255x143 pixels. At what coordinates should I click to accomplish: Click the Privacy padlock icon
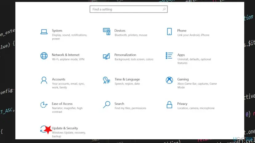(x=169, y=105)
